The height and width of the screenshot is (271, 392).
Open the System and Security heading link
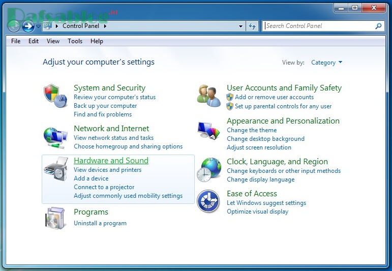point(109,88)
